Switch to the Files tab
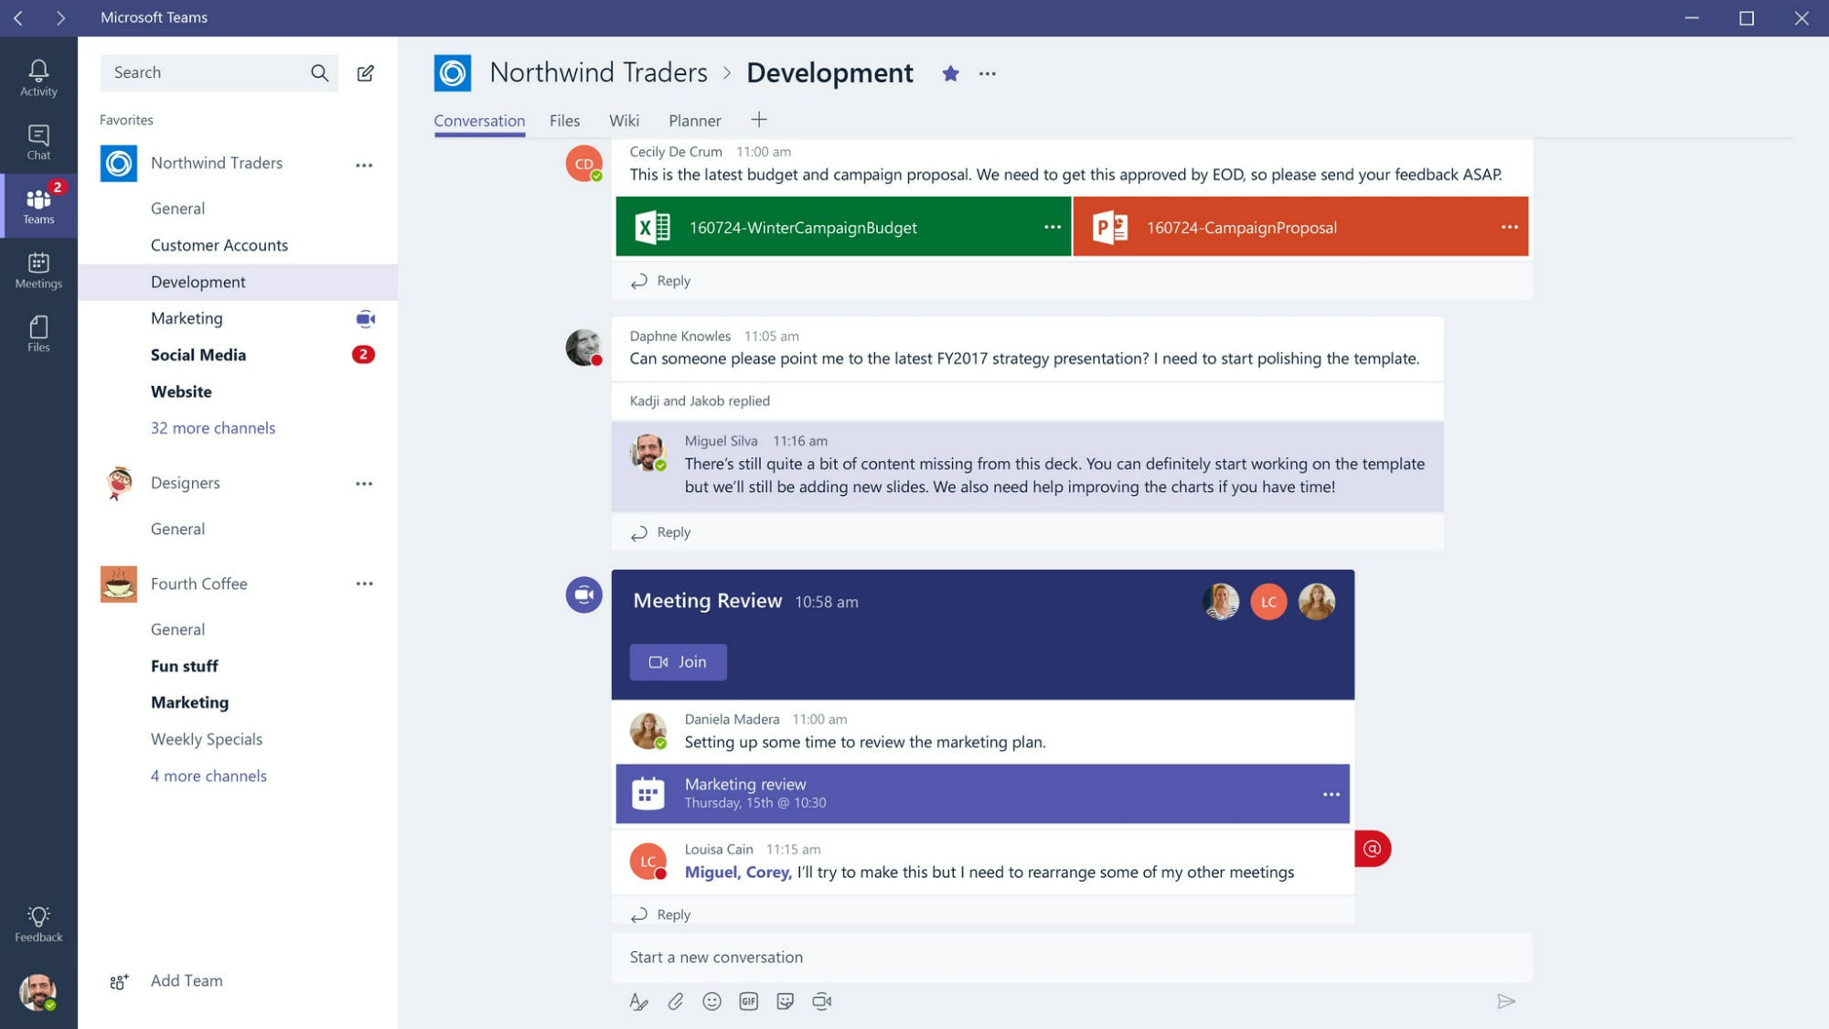This screenshot has height=1029, width=1829. click(x=565, y=119)
